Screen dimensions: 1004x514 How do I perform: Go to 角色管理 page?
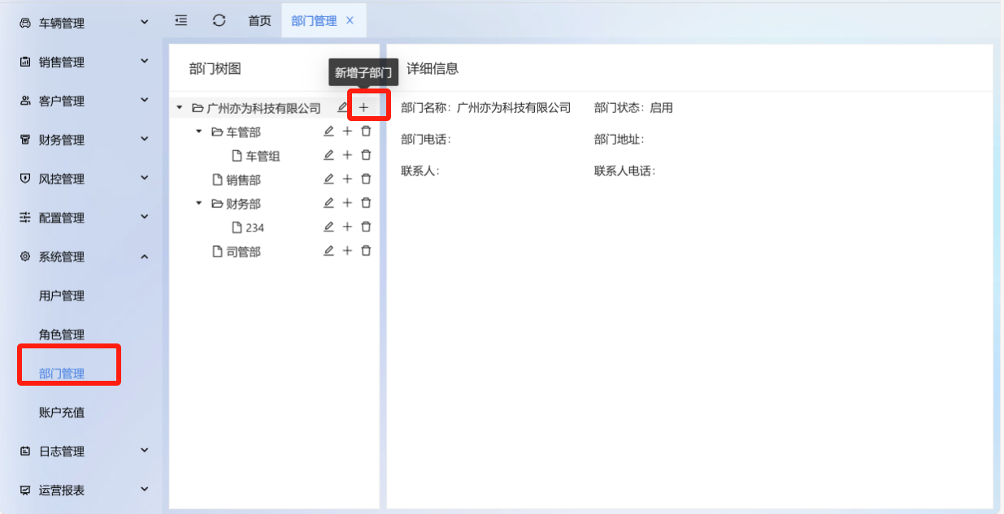pyautogui.click(x=62, y=335)
